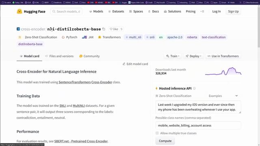
Task: Switch to the Model card tab
Action: pyautogui.click(x=29, y=56)
